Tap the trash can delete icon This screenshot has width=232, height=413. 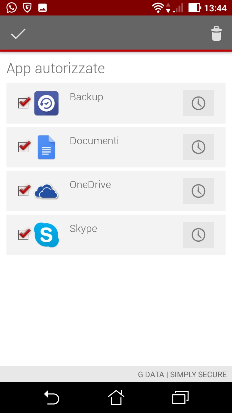216,34
